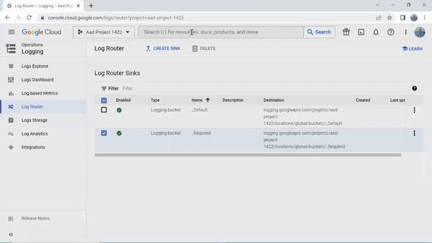Open Log-based Metrics in sidebar
432x243 pixels.
click(x=40, y=93)
